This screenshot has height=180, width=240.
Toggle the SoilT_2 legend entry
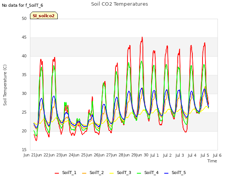point(93,172)
